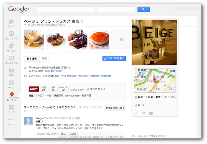Image resolution: width=207 pixels, height=144 pixels.
Task: Click the これはあなたのビジネスですか link
Action: tap(149, 136)
